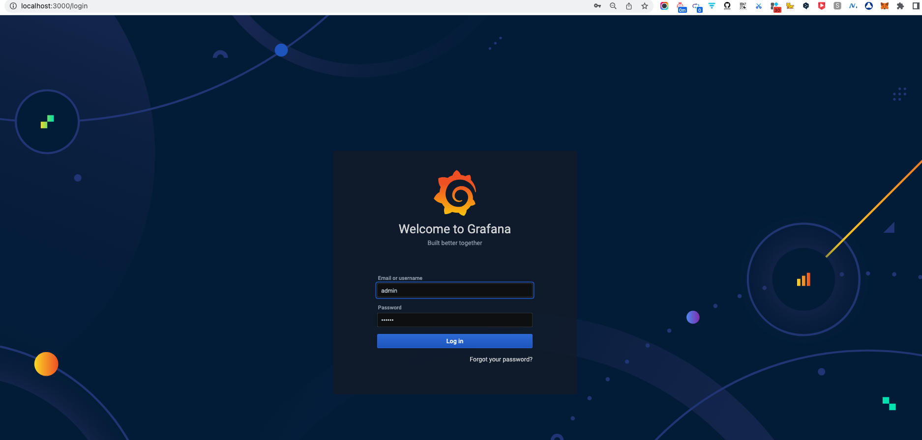Click the MetaMask fox extension icon
Image resolution: width=922 pixels, height=440 pixels.
[x=885, y=6]
